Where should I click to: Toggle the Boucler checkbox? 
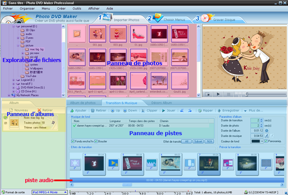pyautogui.click(x=96, y=141)
